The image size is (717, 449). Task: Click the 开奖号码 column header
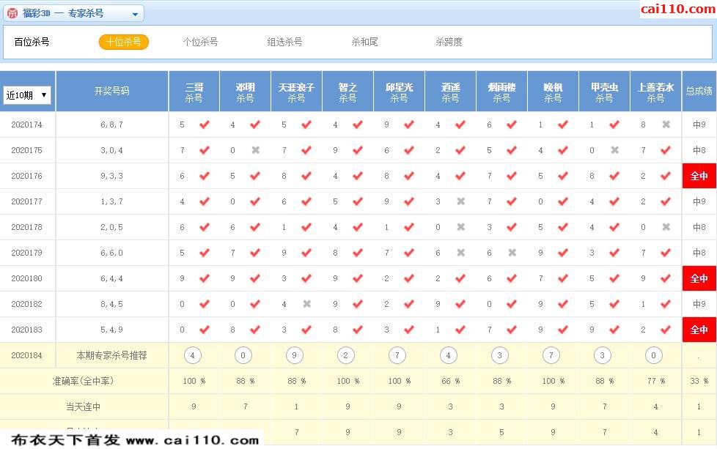[112, 91]
